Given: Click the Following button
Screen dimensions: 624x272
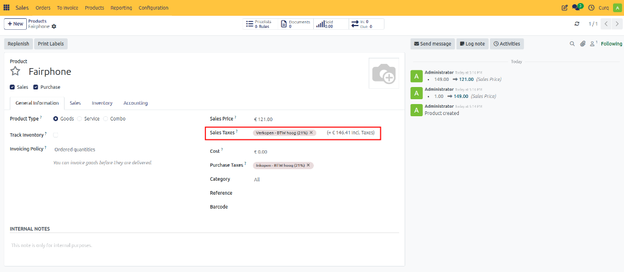Looking at the screenshot, I should click(x=611, y=44).
